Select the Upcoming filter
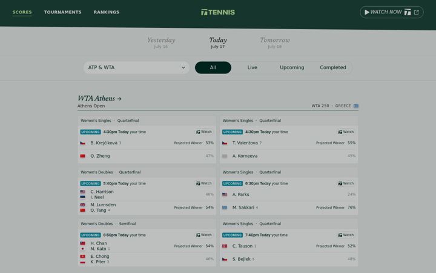The height and width of the screenshot is (273, 436). [x=292, y=68]
